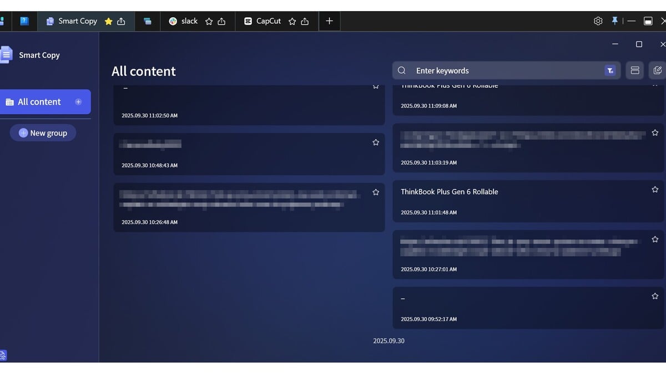Open the search filter options icon
666x374 pixels.
[x=610, y=70]
